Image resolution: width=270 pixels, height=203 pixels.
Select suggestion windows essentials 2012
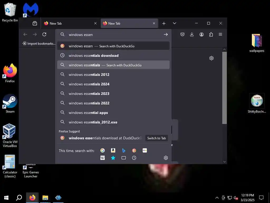[113, 74]
